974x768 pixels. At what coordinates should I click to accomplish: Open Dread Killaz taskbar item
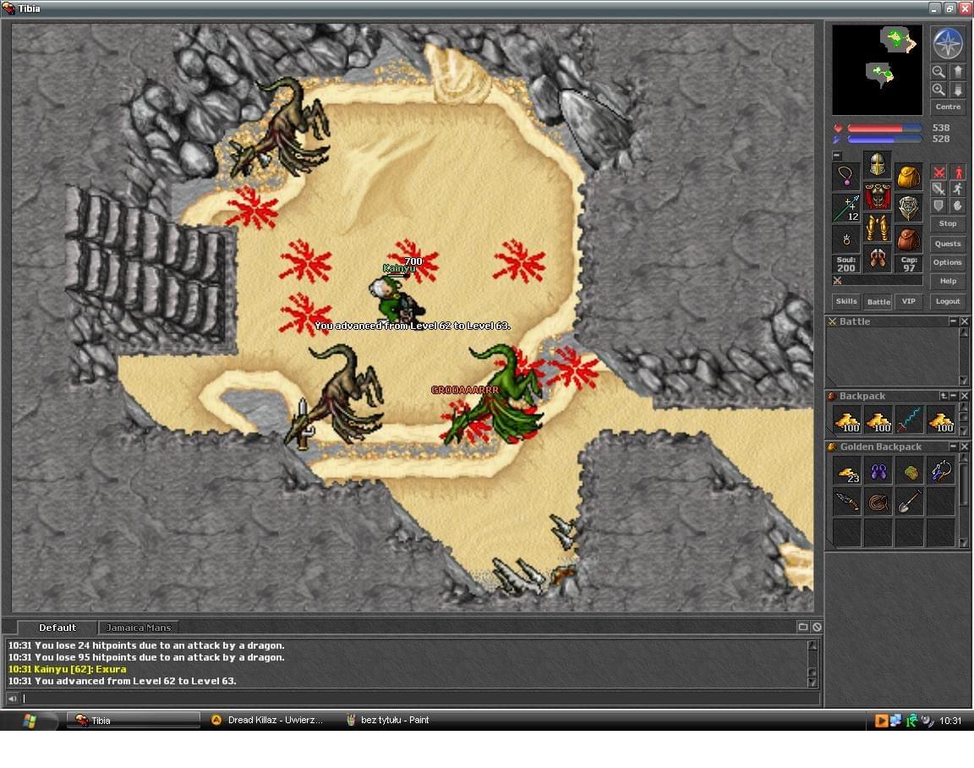[268, 720]
